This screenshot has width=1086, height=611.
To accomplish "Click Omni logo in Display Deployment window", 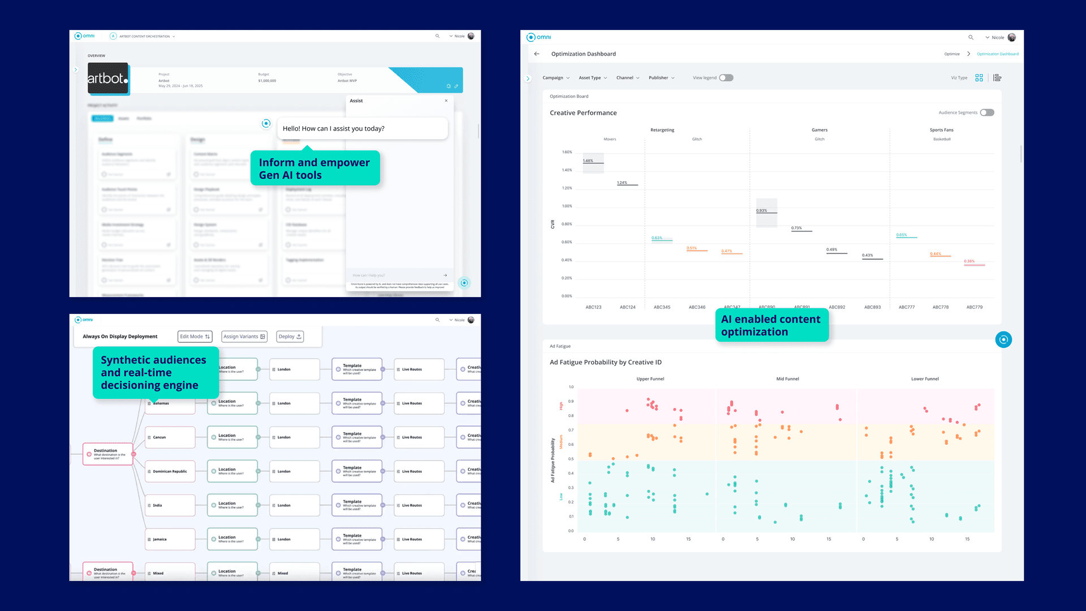I will (x=84, y=320).
